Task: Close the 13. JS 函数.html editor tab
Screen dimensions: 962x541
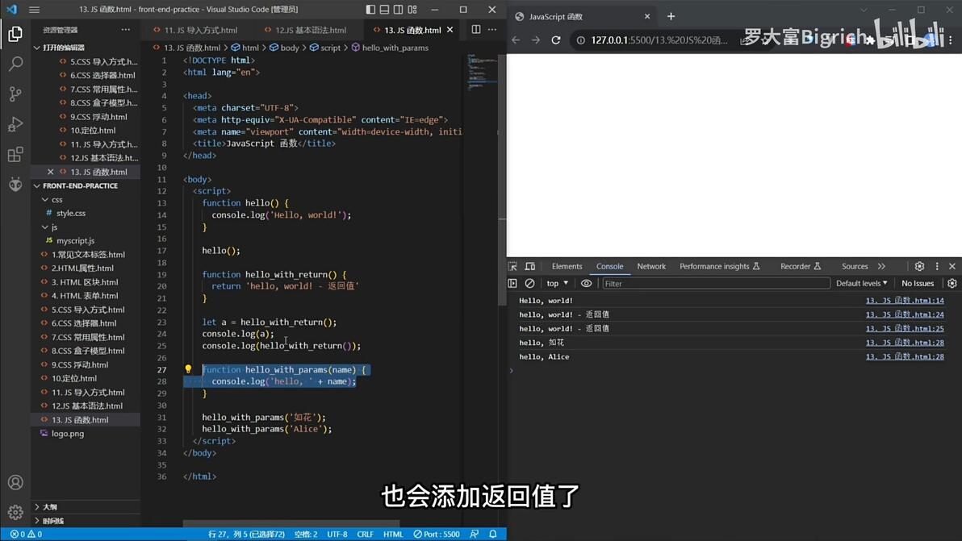Action: [450, 29]
